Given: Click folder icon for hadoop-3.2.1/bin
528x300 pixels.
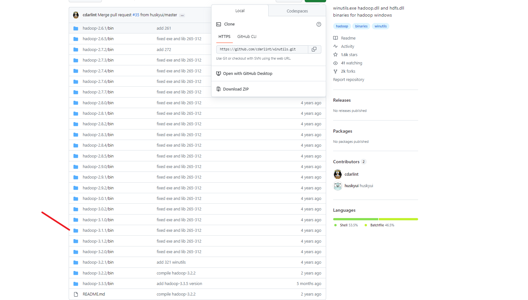Looking at the screenshot, I should click(x=76, y=262).
